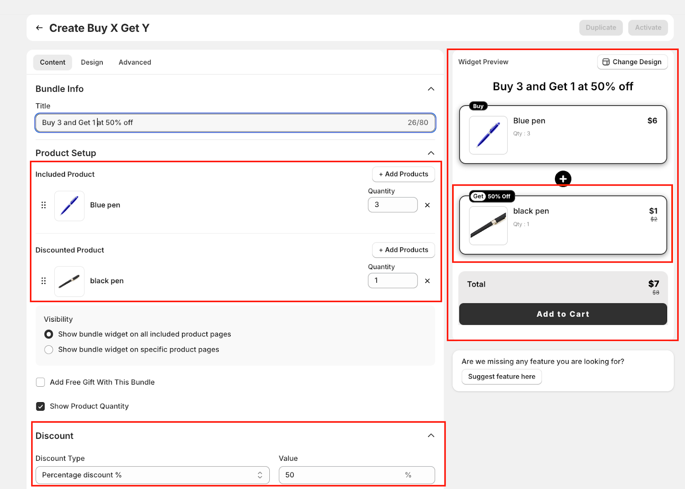Uncheck Show Product Quantity checkbox
The image size is (685, 489).
41,406
